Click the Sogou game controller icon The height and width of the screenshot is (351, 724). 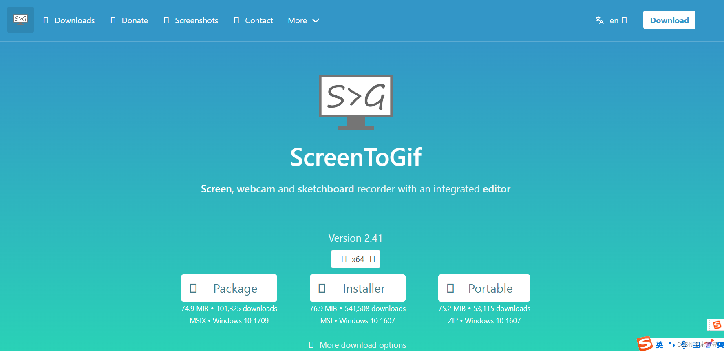pyautogui.click(x=720, y=345)
